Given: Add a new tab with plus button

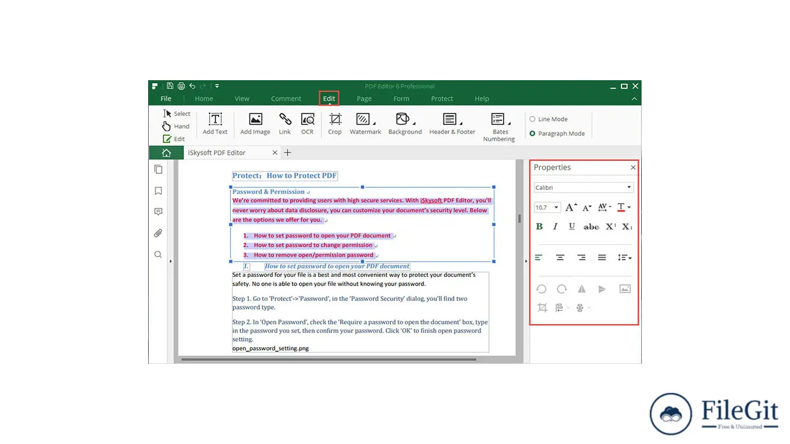Looking at the screenshot, I should [x=287, y=153].
